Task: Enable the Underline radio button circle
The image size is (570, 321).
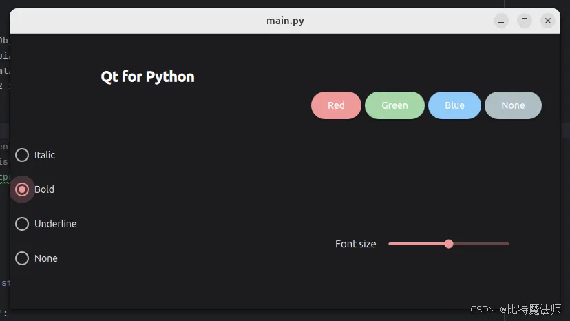Action: pos(22,224)
